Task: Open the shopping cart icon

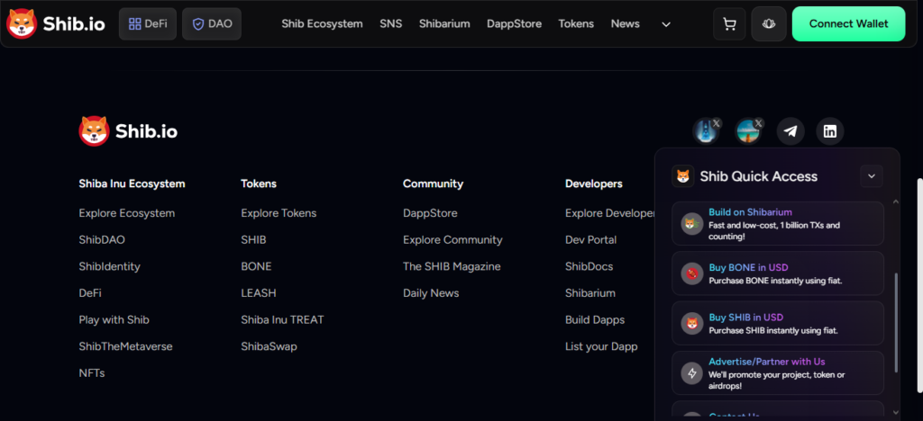Action: point(729,24)
